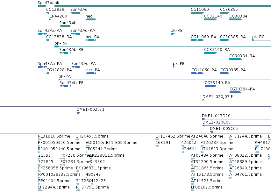Click the LP08102.5prime EST label
This screenshot has width=271, height=192.
click(x=207, y=188)
